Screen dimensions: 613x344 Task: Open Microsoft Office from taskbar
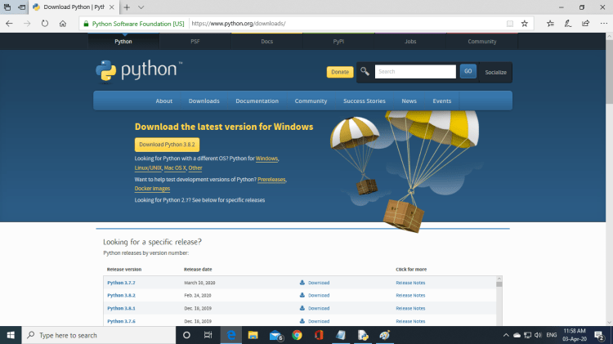(x=319, y=335)
